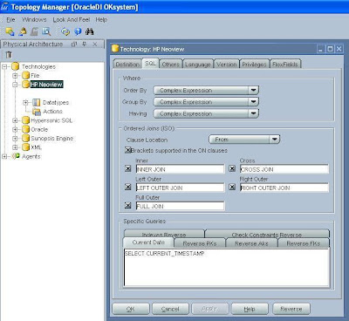Image resolution: width=349 pixels, height=321 pixels.
Task: Collapse the HP Neoview node
Action: 15,85
